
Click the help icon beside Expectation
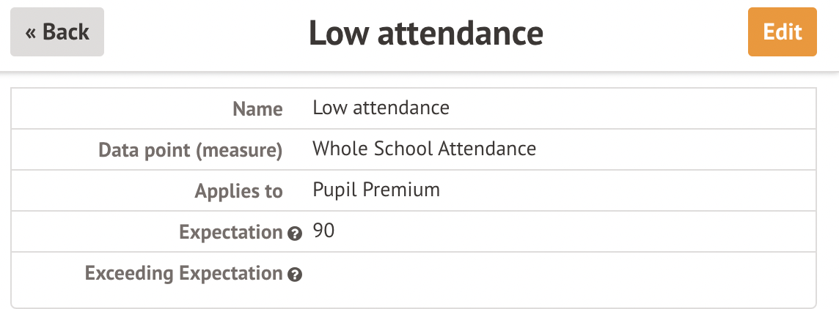pyautogui.click(x=294, y=234)
